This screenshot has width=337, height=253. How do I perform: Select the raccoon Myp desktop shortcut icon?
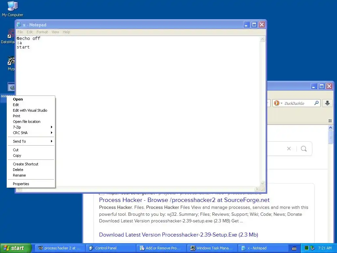[11, 61]
